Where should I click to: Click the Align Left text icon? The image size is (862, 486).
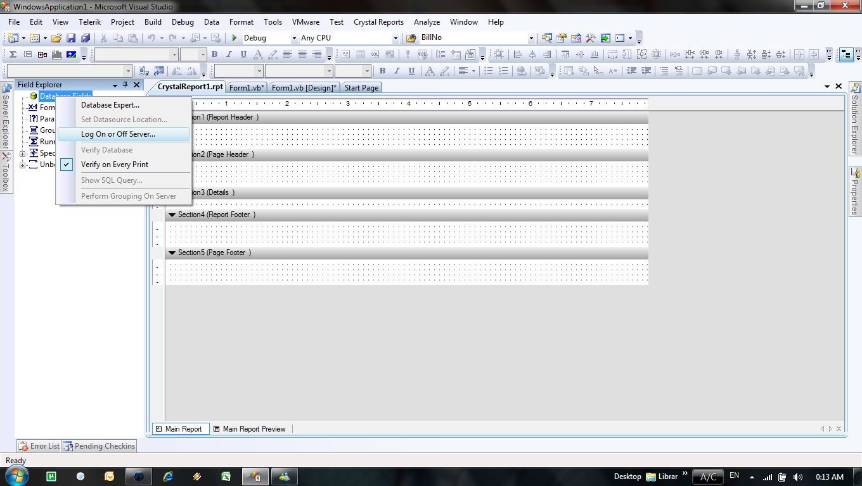288,54
